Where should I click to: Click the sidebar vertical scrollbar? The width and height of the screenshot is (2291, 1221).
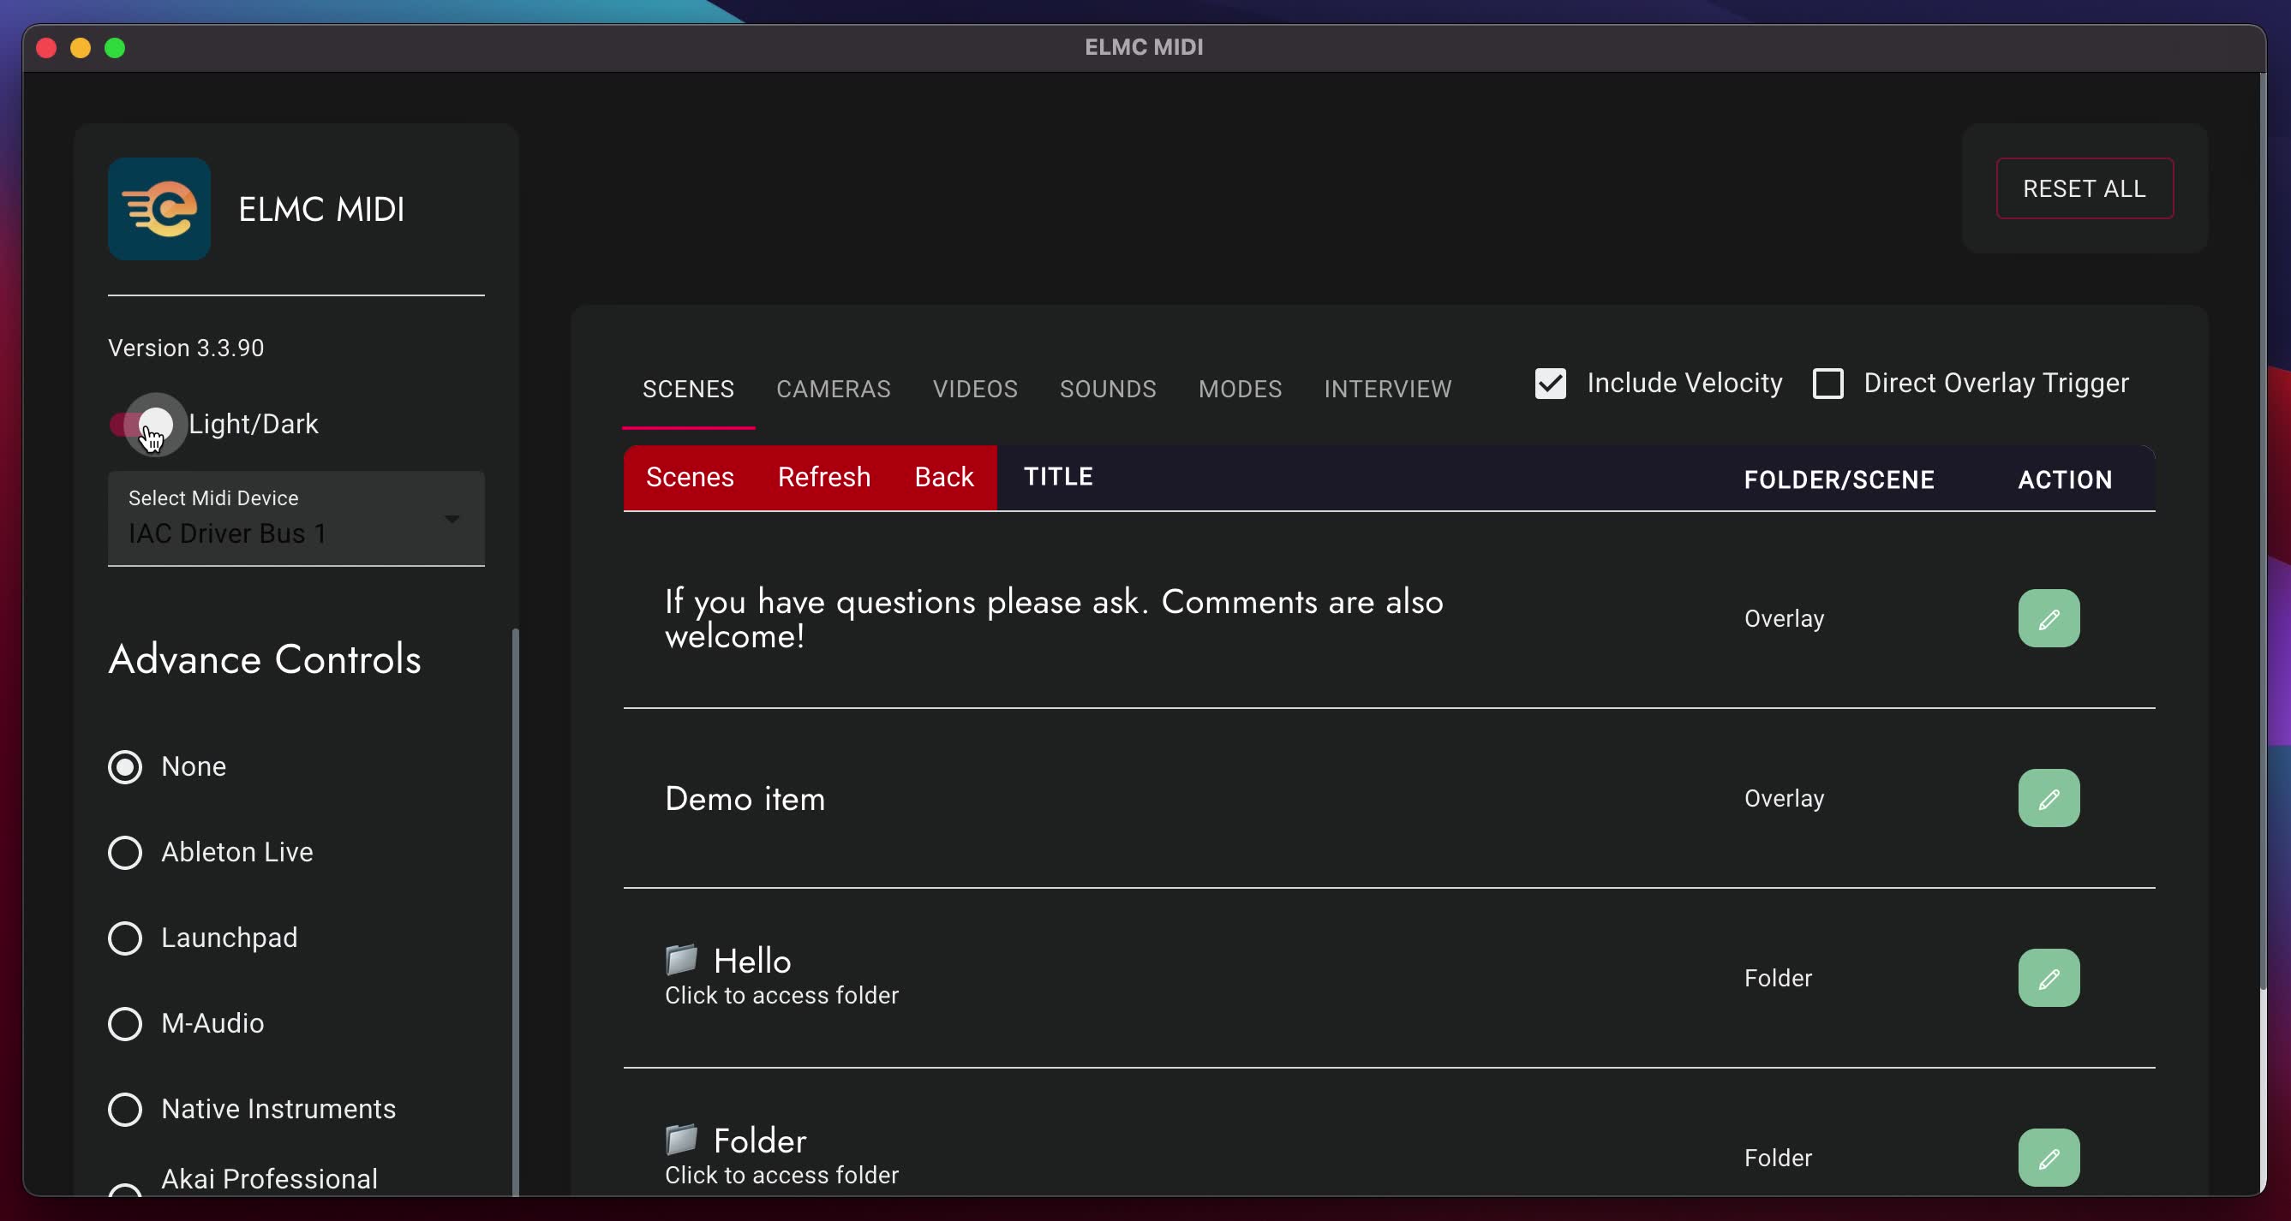515,911
